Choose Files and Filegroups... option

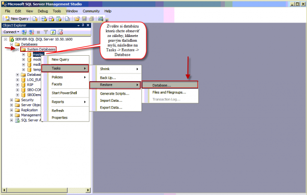point(170,93)
